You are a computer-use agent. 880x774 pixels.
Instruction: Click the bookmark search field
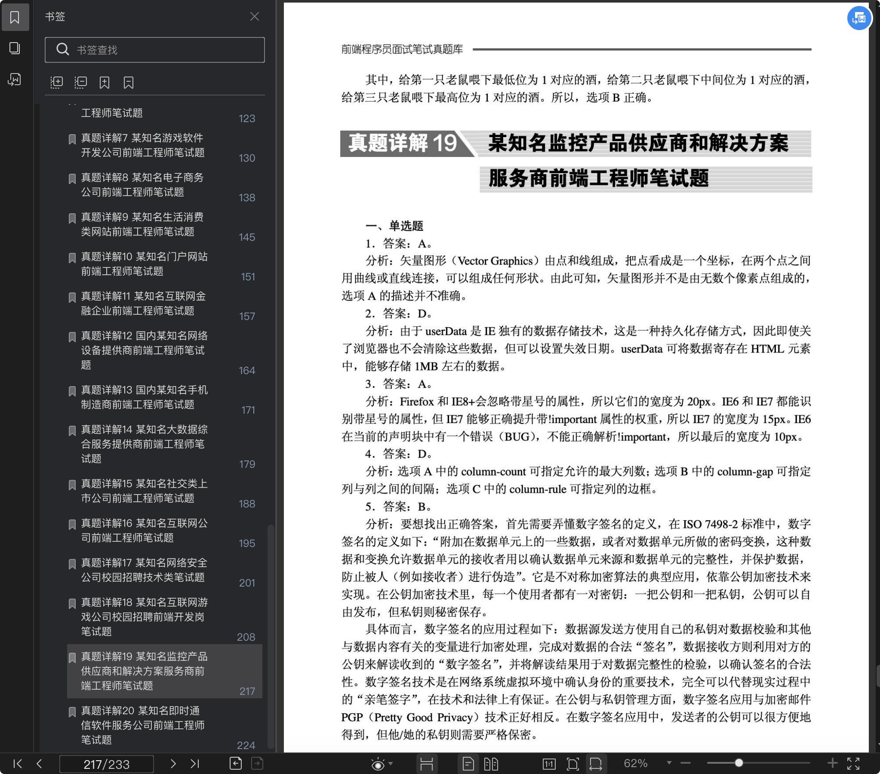point(154,50)
